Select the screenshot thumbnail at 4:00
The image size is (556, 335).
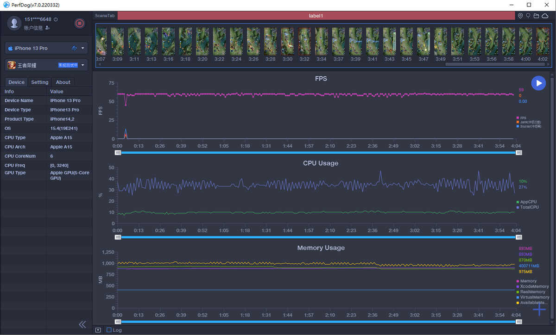pyautogui.click(x=525, y=42)
